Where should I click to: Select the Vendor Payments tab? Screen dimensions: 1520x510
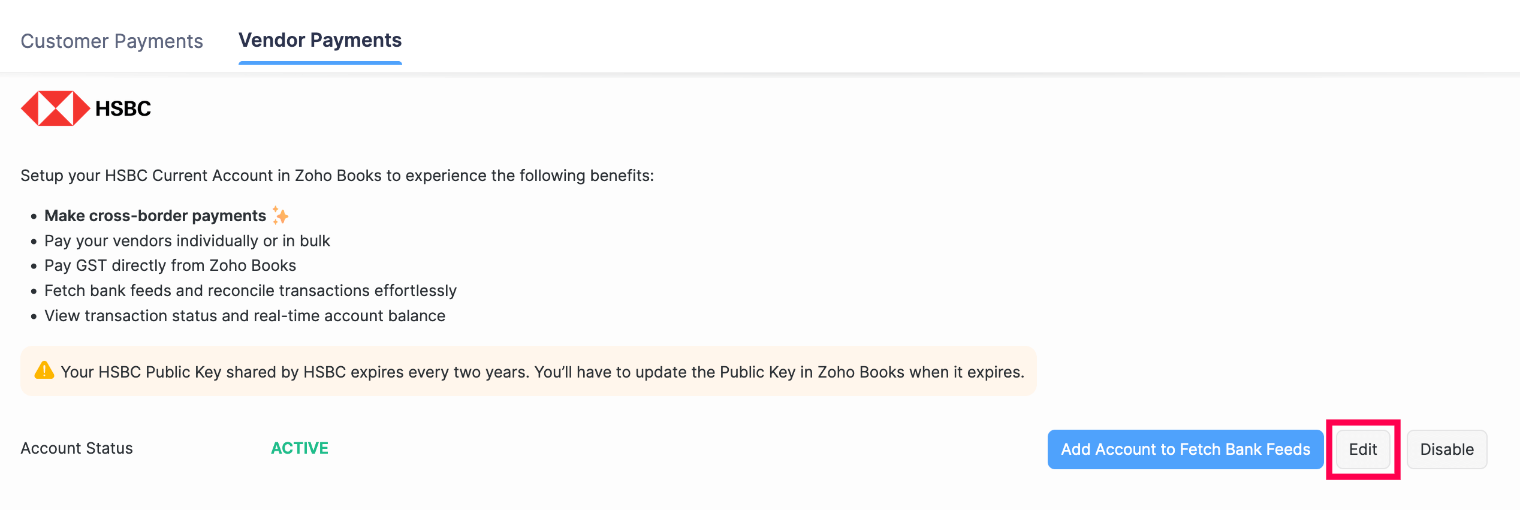pyautogui.click(x=320, y=40)
